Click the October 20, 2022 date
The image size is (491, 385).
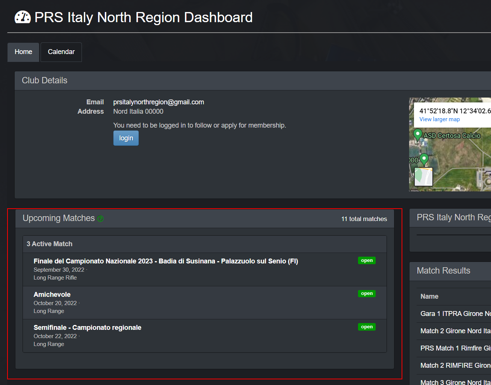[x=55, y=303]
